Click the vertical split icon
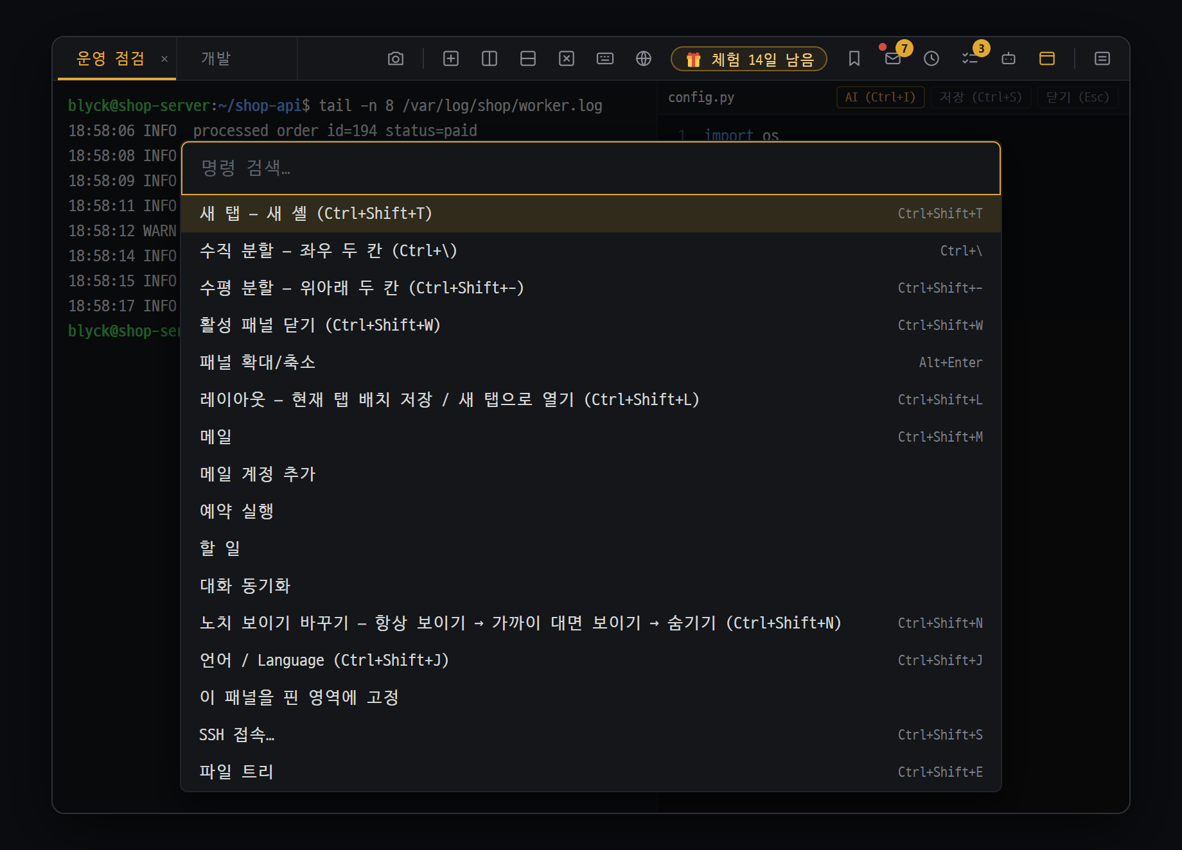Viewport: 1182px width, 850px height. (490, 58)
